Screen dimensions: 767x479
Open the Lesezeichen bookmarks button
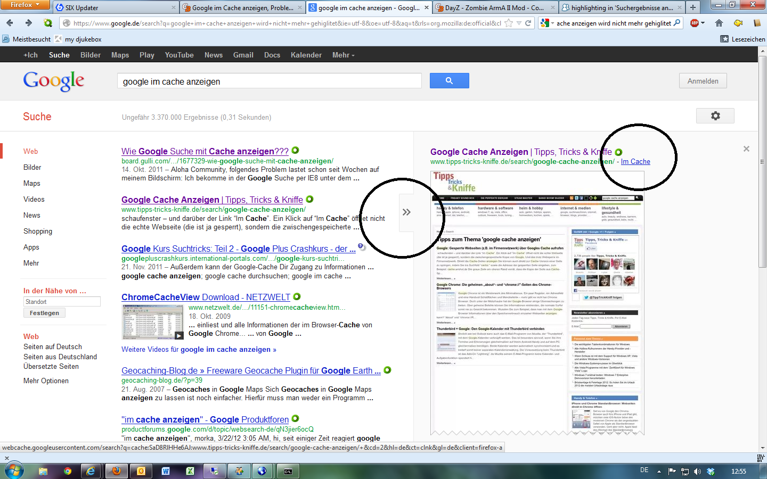742,39
